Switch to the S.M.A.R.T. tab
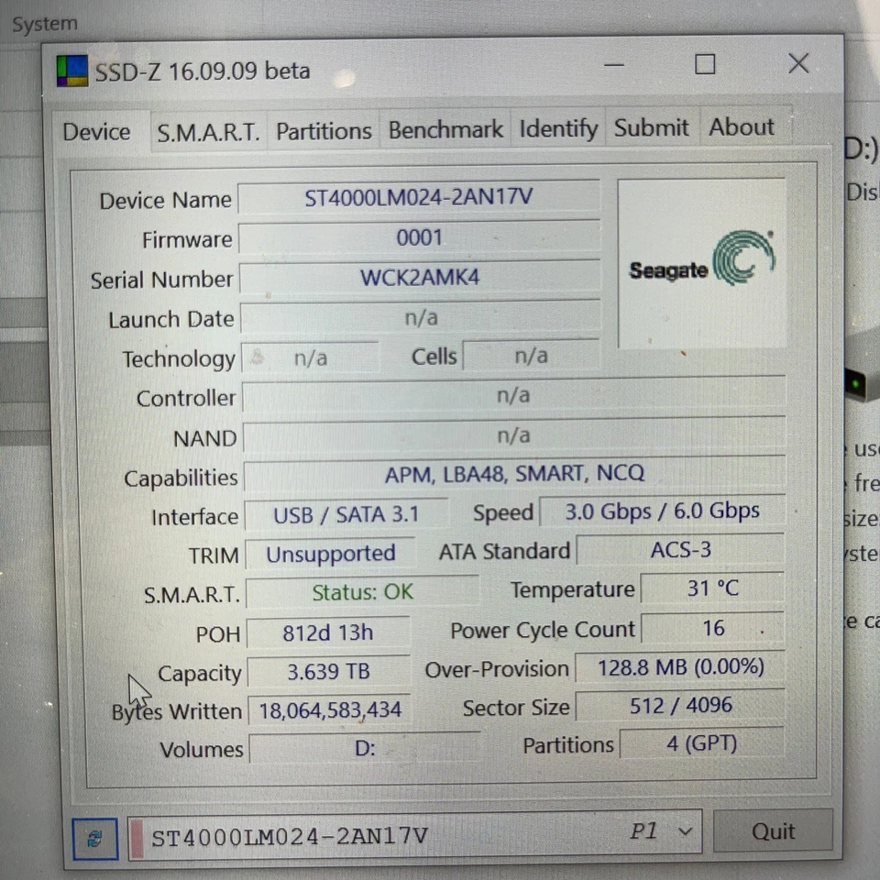The width and height of the screenshot is (880, 880). 207,131
